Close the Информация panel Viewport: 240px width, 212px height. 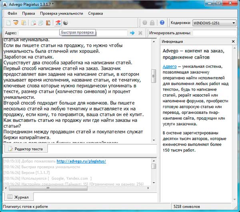point(233,42)
